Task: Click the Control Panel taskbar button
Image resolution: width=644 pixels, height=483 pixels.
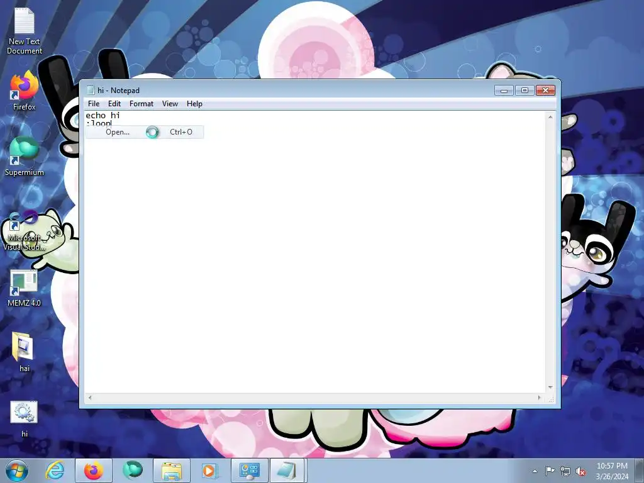Action: [249, 470]
